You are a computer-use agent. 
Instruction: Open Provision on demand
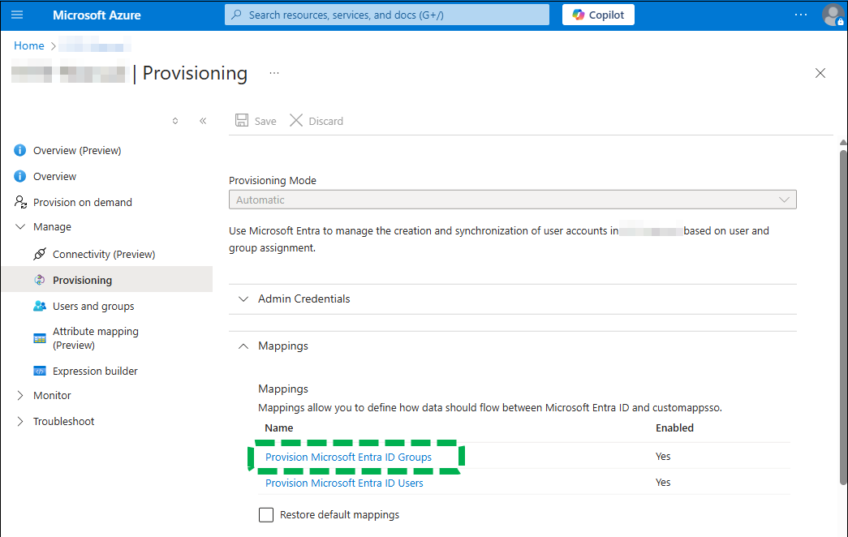pos(82,202)
